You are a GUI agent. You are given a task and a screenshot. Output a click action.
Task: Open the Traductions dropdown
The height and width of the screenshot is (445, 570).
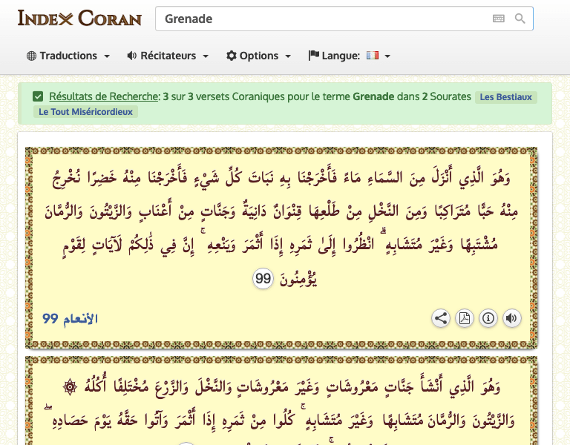coord(68,56)
